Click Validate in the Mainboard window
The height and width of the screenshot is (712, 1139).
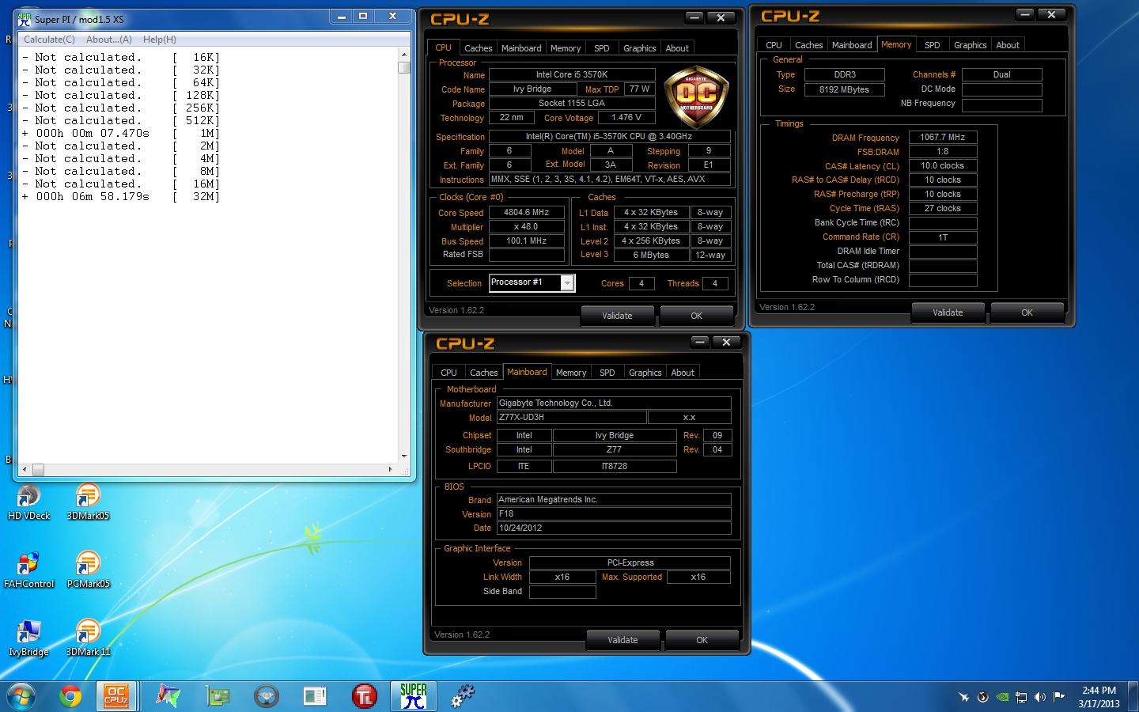pos(622,640)
